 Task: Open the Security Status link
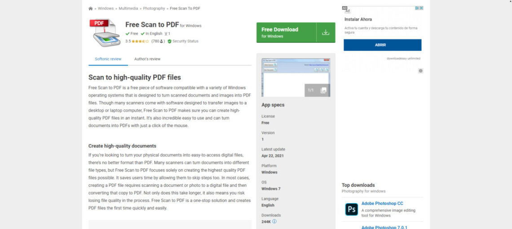pyautogui.click(x=185, y=41)
